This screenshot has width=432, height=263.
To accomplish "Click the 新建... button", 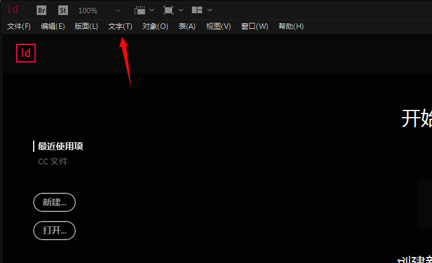I will [54, 202].
